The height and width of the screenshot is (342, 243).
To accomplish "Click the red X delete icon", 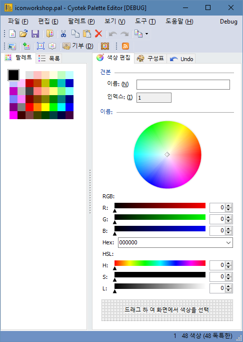I will [x=98, y=34].
